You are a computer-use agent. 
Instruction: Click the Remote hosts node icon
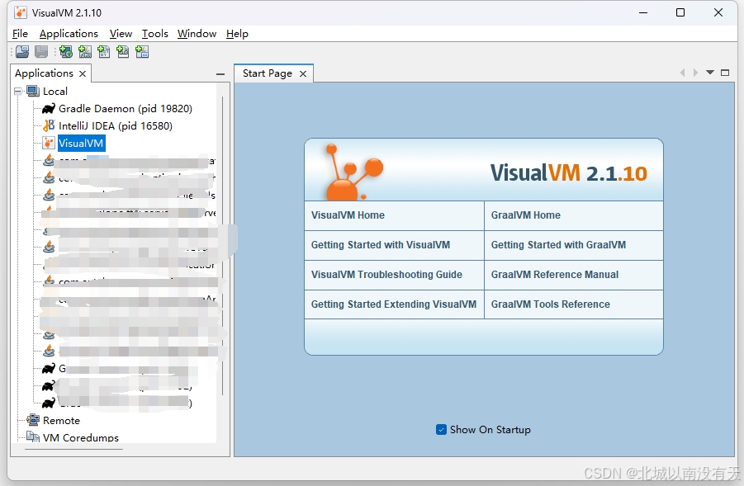point(33,420)
